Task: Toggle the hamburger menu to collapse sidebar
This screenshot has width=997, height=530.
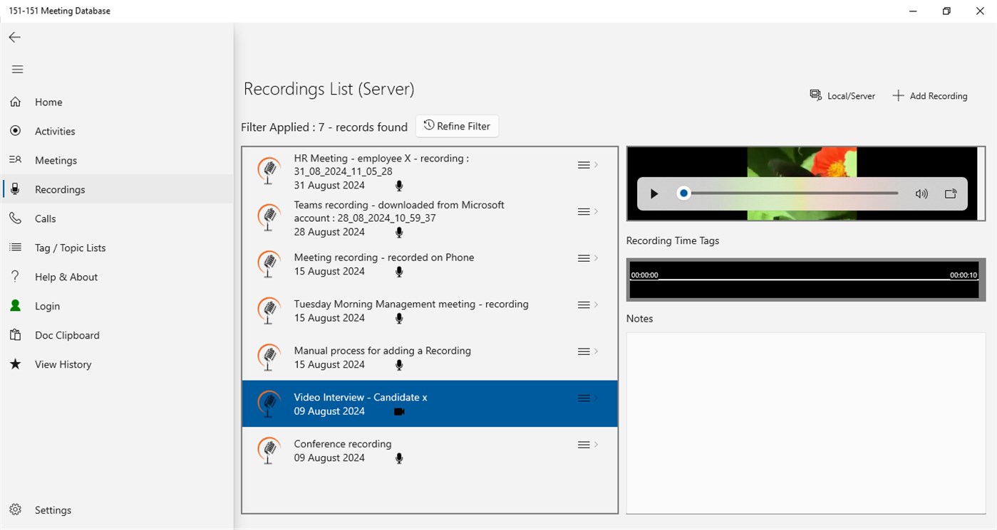Action: point(17,69)
